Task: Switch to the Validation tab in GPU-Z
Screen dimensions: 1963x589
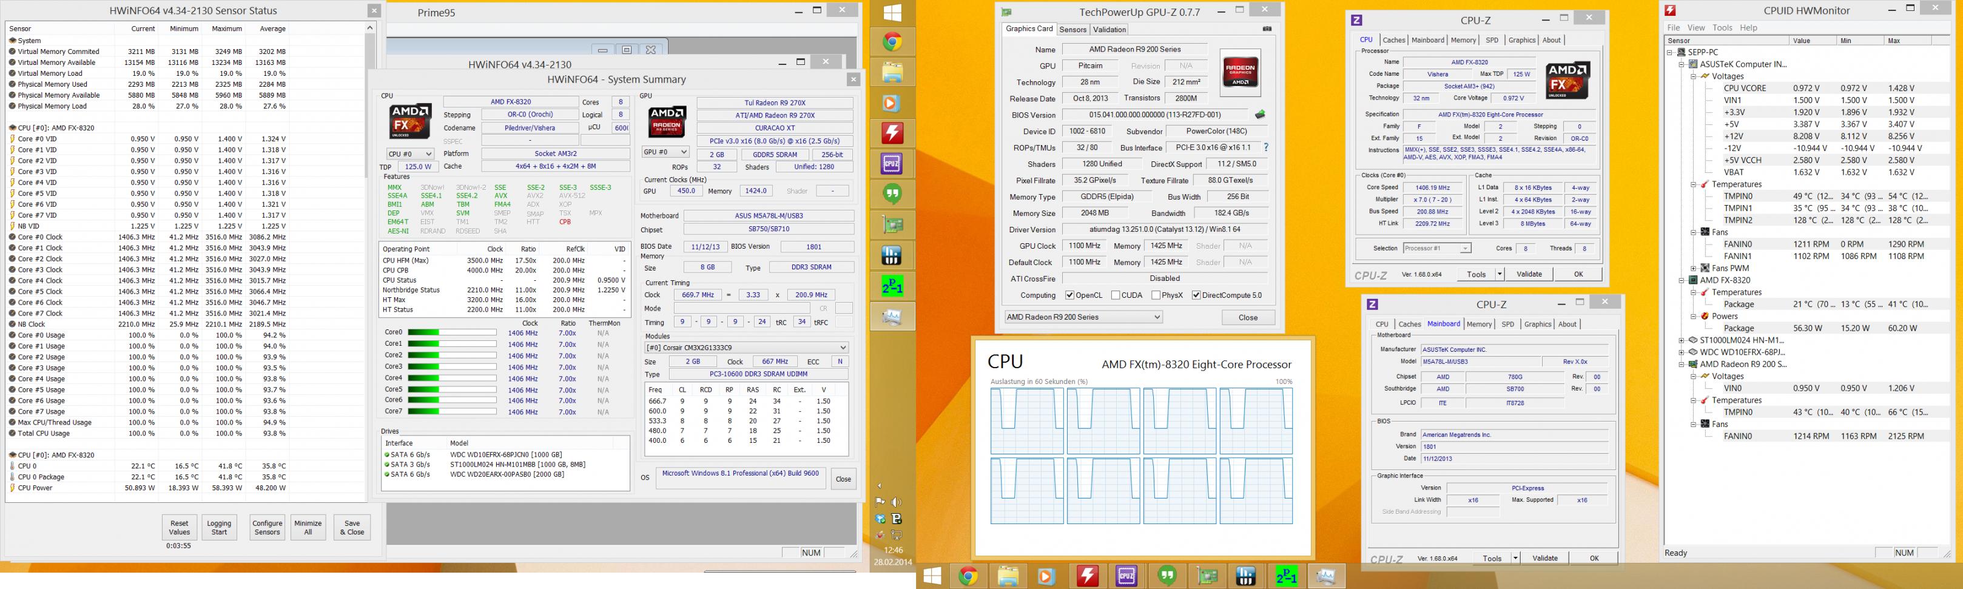Action: tap(1109, 30)
